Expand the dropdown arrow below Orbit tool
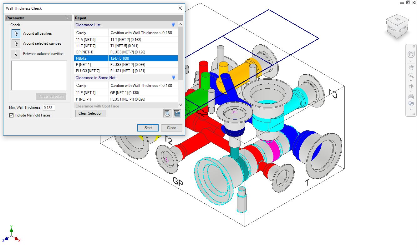Image resolution: width=417 pixels, height=248 pixels. click(411, 91)
